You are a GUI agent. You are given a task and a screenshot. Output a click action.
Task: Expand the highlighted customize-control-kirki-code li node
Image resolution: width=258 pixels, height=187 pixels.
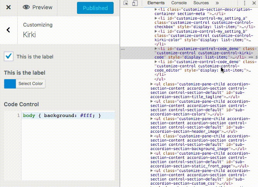click(156, 48)
